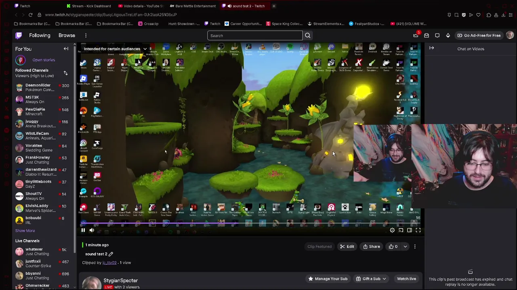517x290 pixels.
Task: Click the Share clip button
Action: [x=372, y=246]
